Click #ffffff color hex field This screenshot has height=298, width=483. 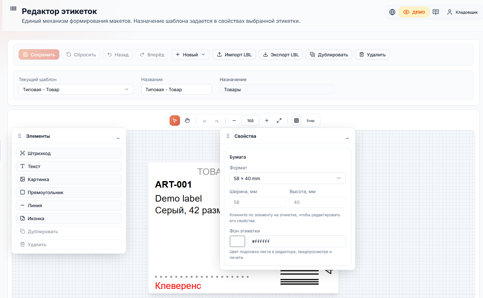point(296,241)
